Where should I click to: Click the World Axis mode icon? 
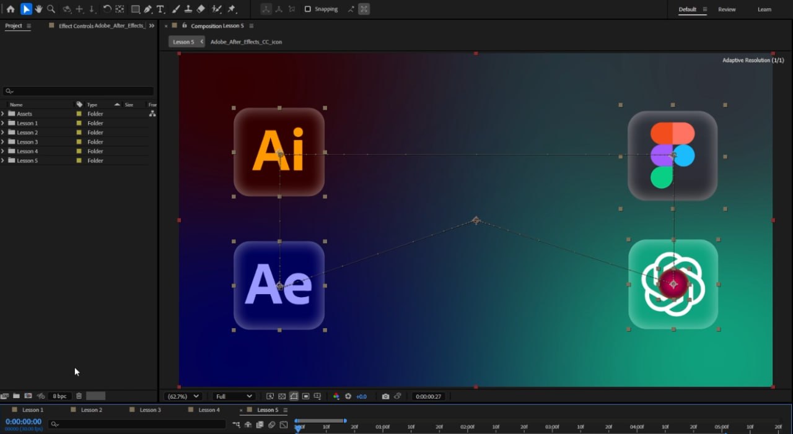279,9
